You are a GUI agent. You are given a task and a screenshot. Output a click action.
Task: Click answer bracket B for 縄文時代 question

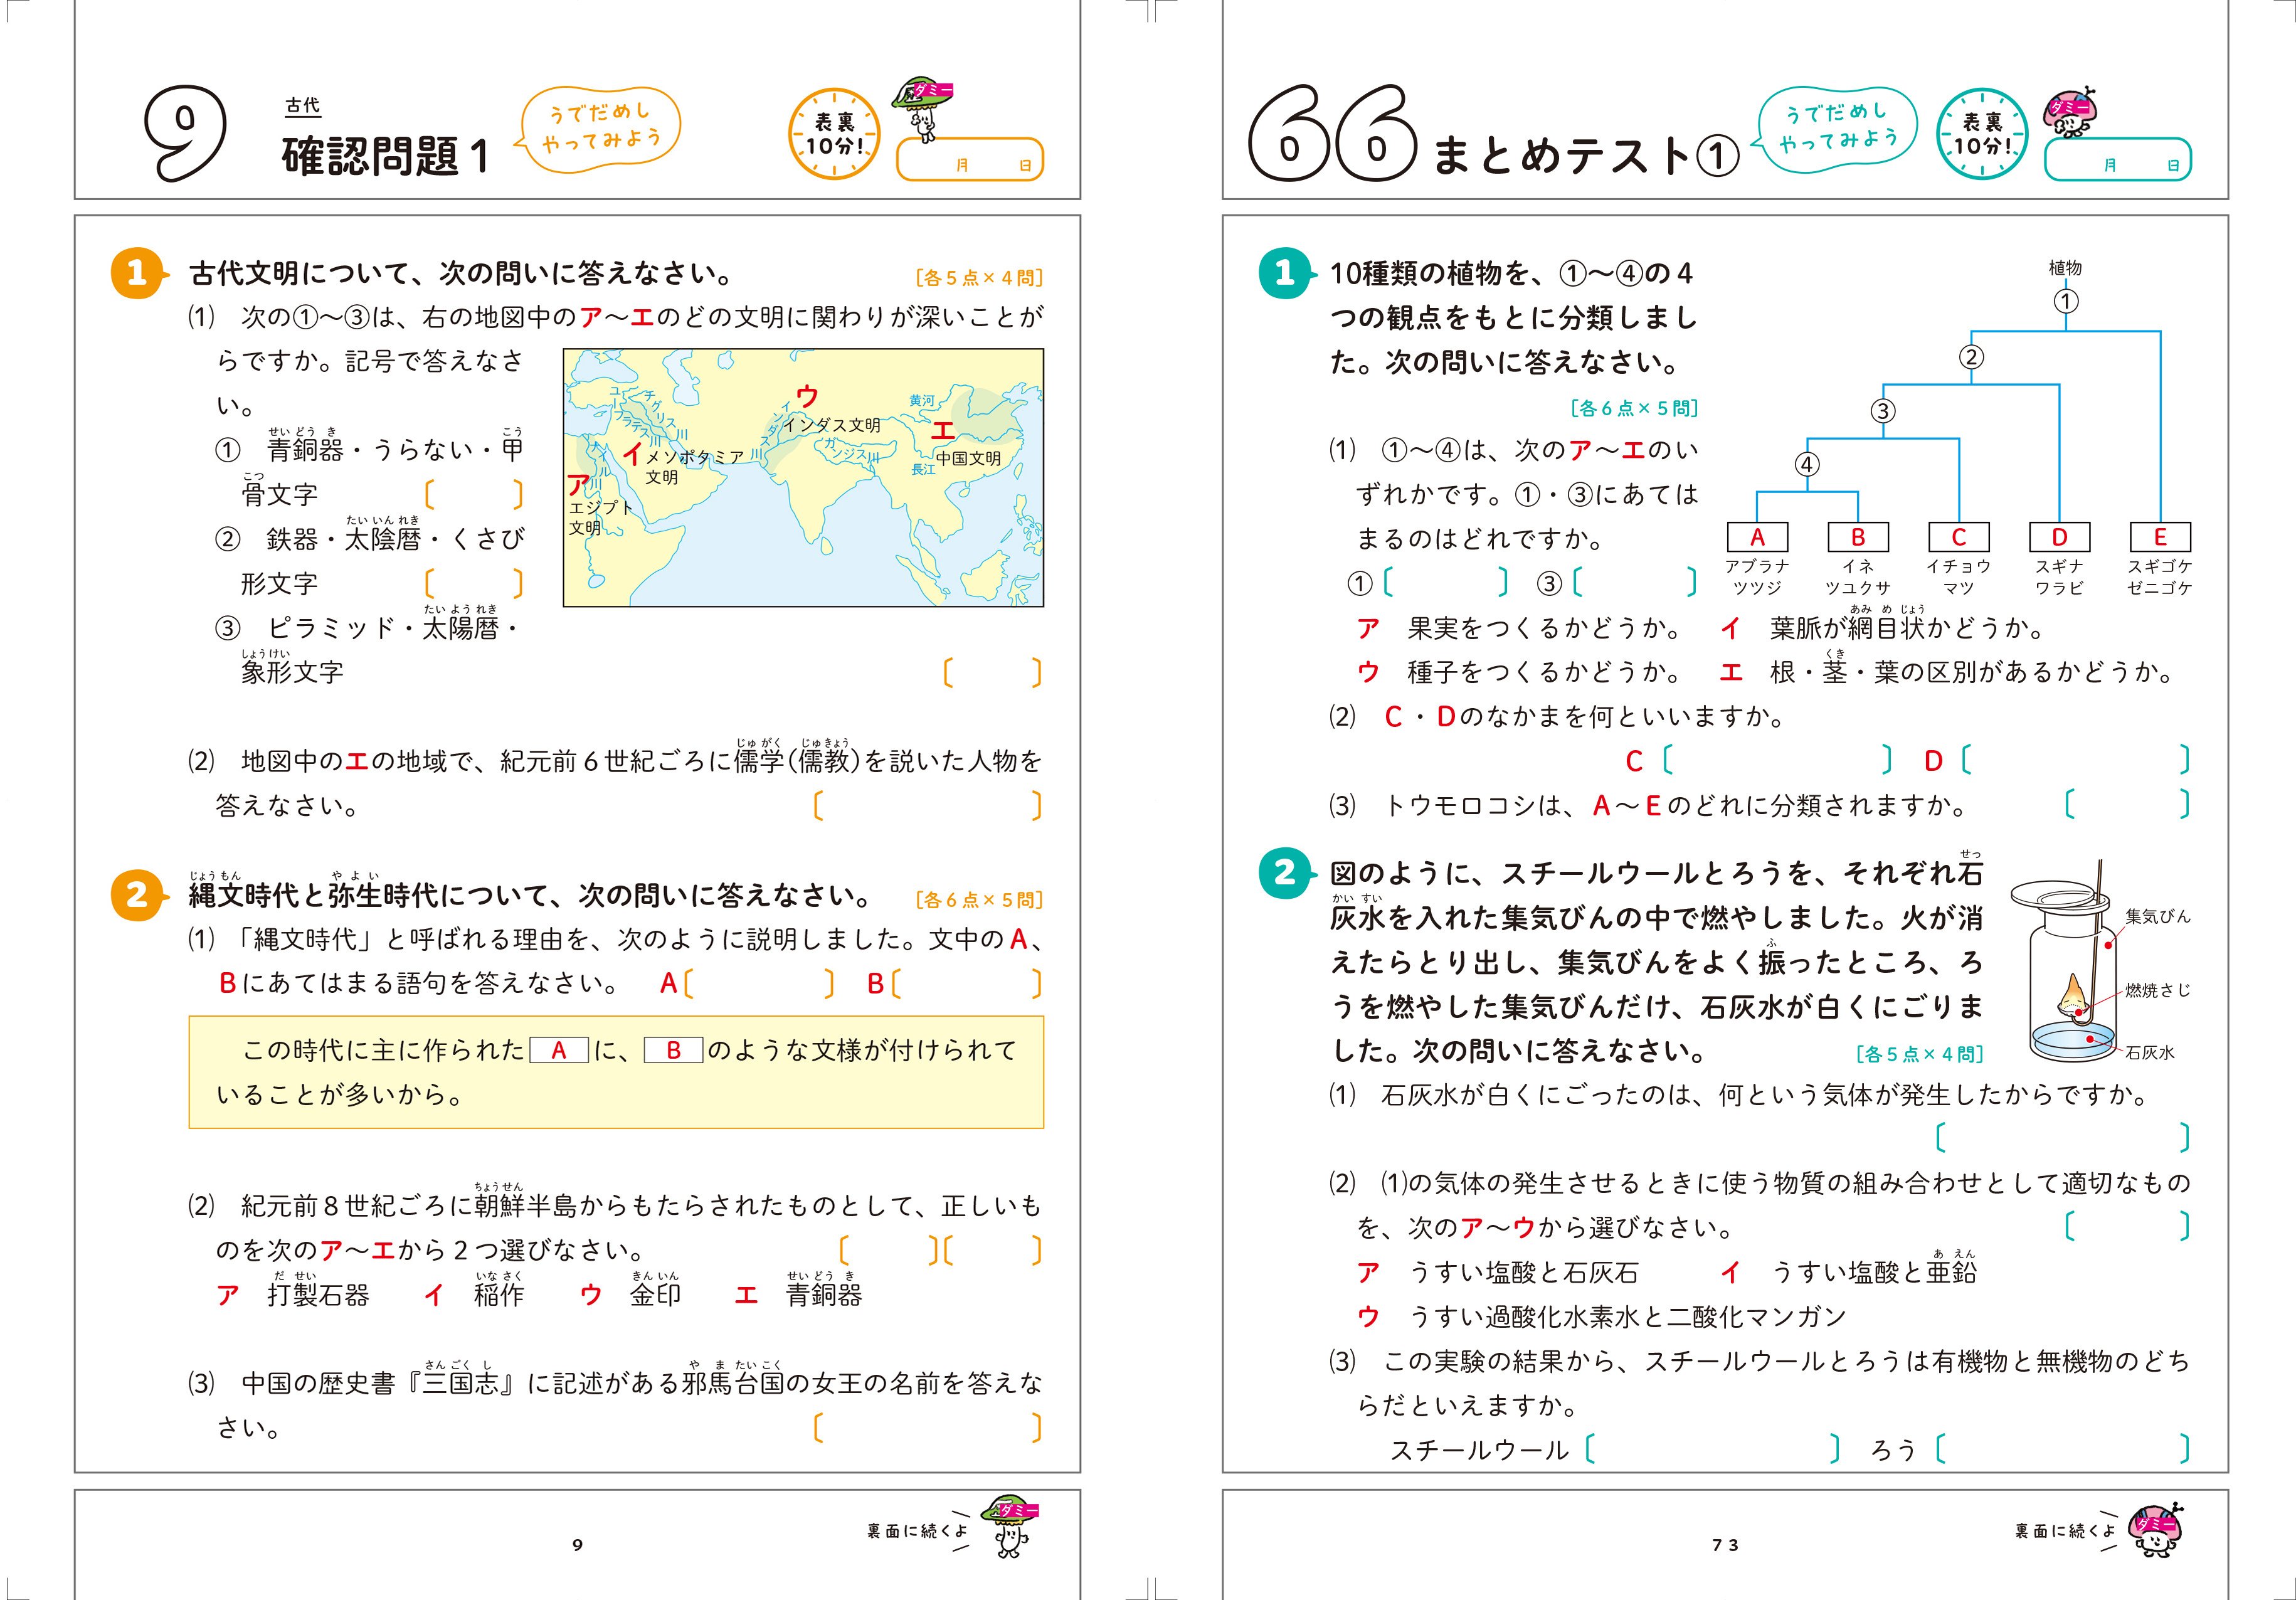(x=966, y=983)
